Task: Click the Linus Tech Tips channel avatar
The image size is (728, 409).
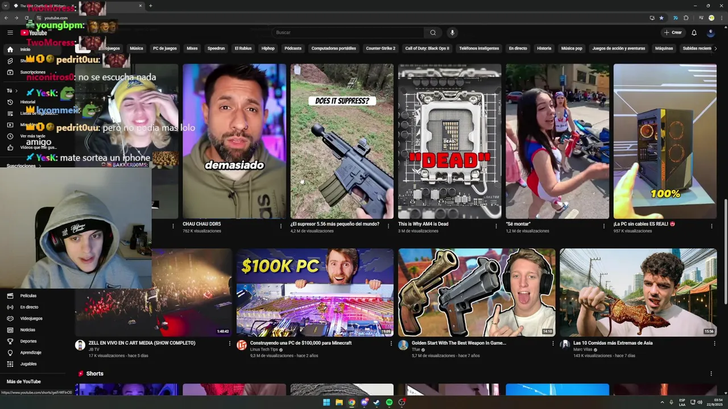Action: click(242, 345)
